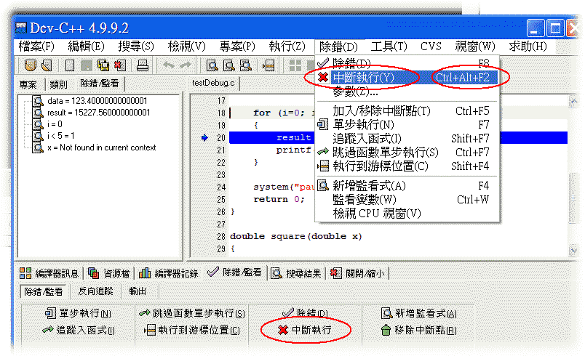Open the 執行(Z) menu

287,46
